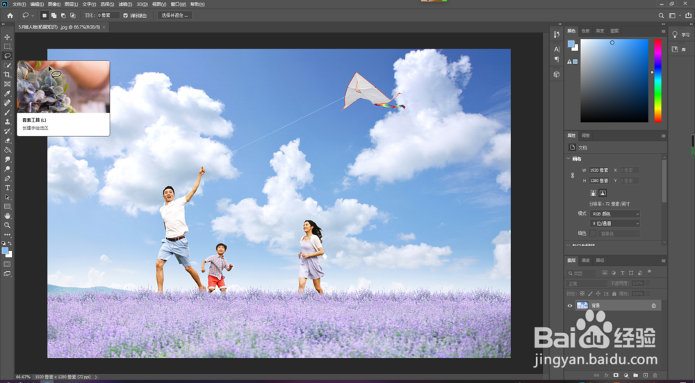Select the History Brush tool
This screenshot has height=383, width=695.
click(7, 131)
